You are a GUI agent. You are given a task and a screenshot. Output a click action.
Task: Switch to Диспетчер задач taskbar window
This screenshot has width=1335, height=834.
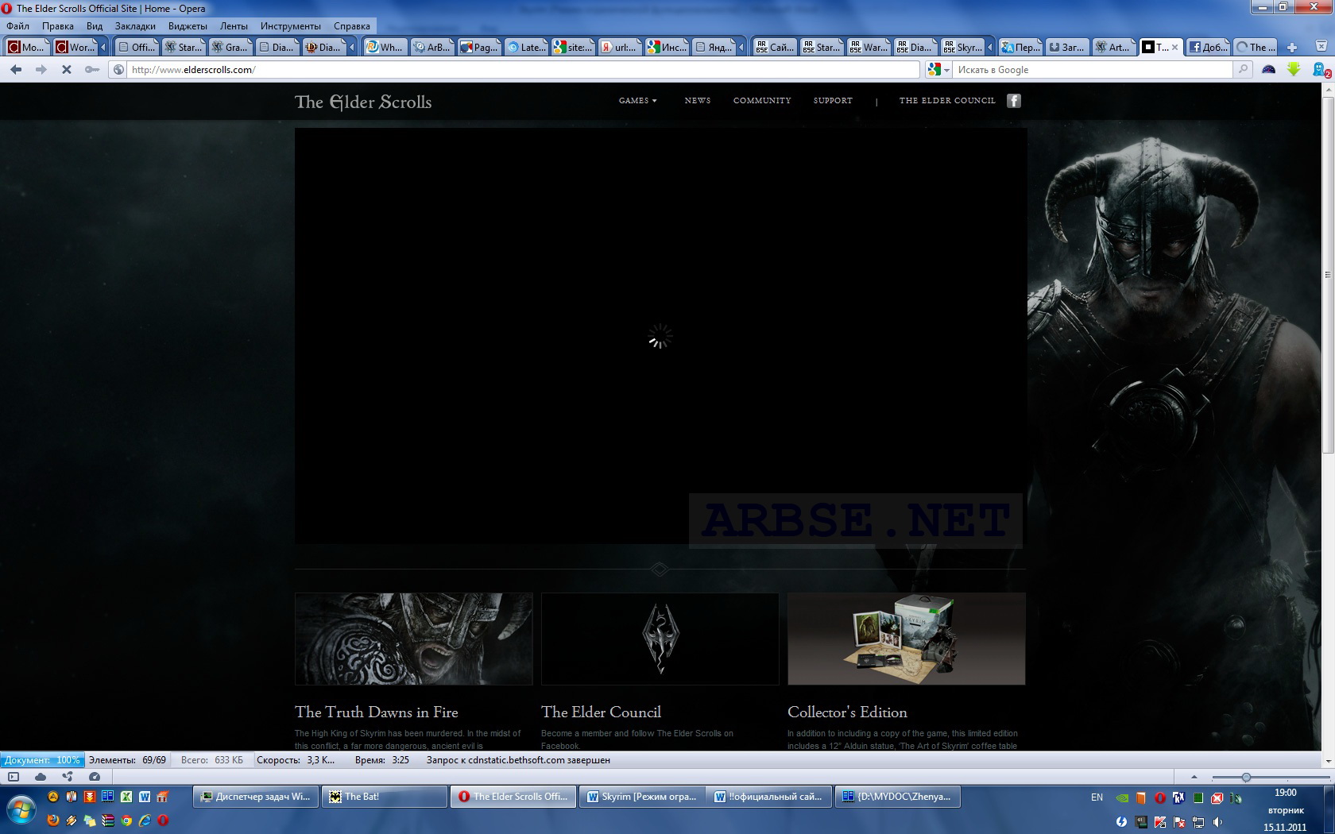tap(257, 797)
